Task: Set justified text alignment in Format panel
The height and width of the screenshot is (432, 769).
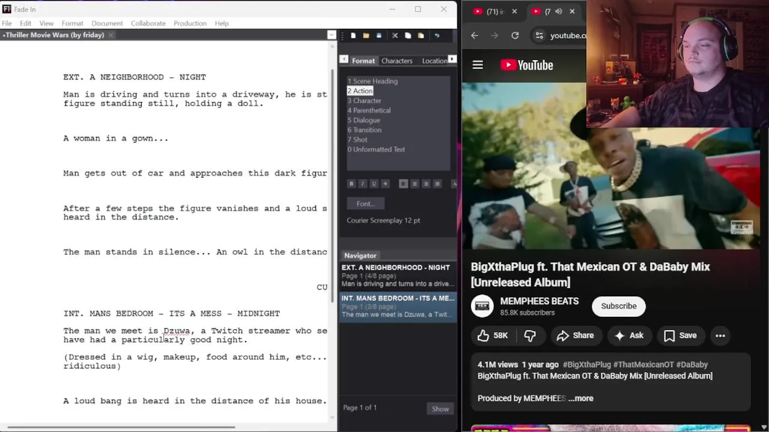Action: coord(437,184)
